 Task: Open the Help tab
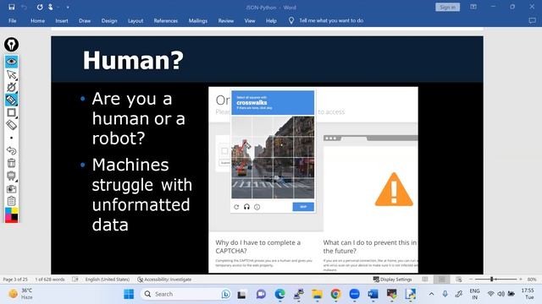[x=271, y=20]
